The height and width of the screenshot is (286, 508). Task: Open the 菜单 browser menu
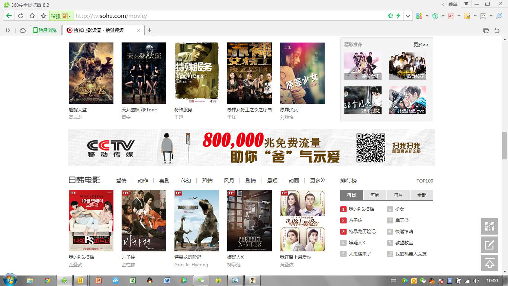453,4
